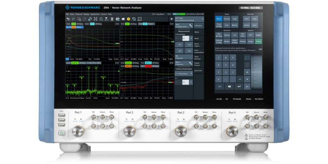Click the Windows logo icon in toolbar

tap(123, 19)
